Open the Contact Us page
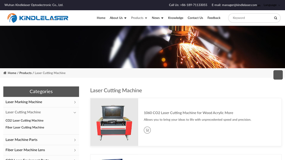The width and height of the screenshot is (285, 160). tap(195, 18)
